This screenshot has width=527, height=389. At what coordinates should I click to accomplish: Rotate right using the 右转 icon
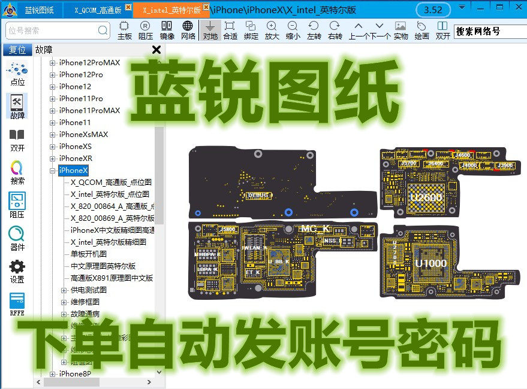click(x=335, y=30)
